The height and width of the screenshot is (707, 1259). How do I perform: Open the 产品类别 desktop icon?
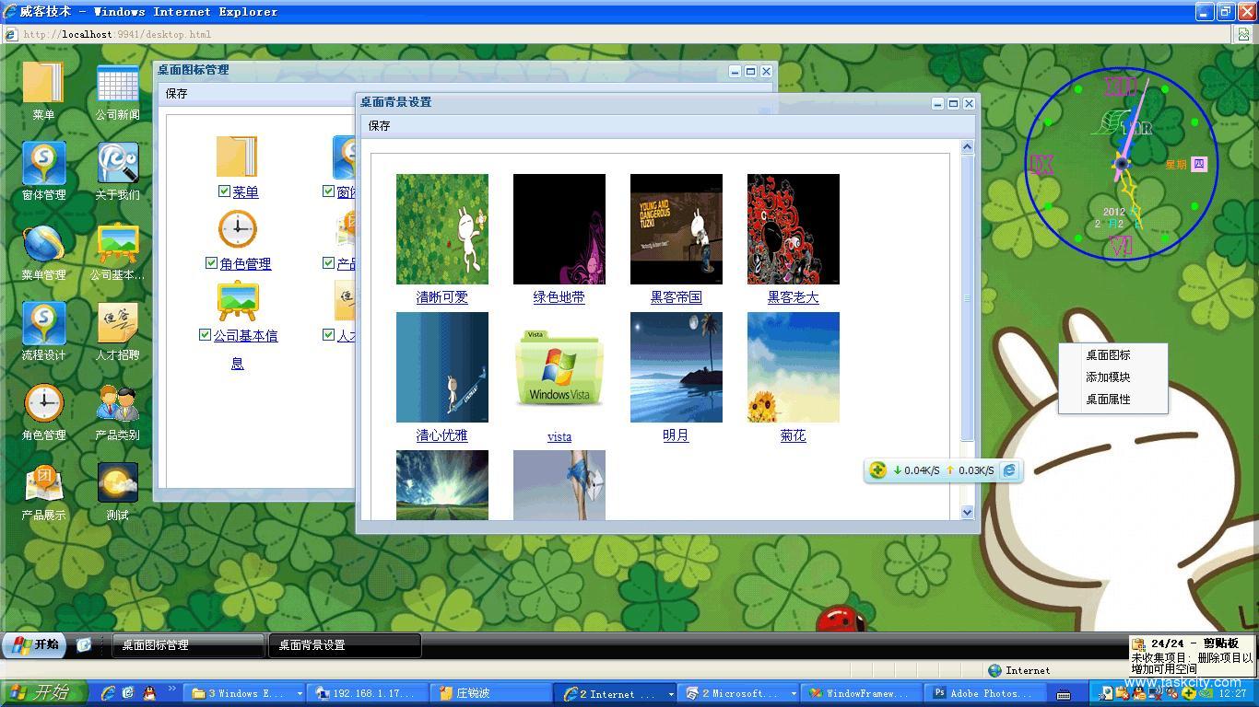pos(117,404)
